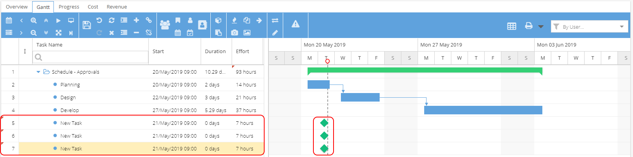Click the print icon
The height and width of the screenshot is (157, 633).
pos(529,26)
